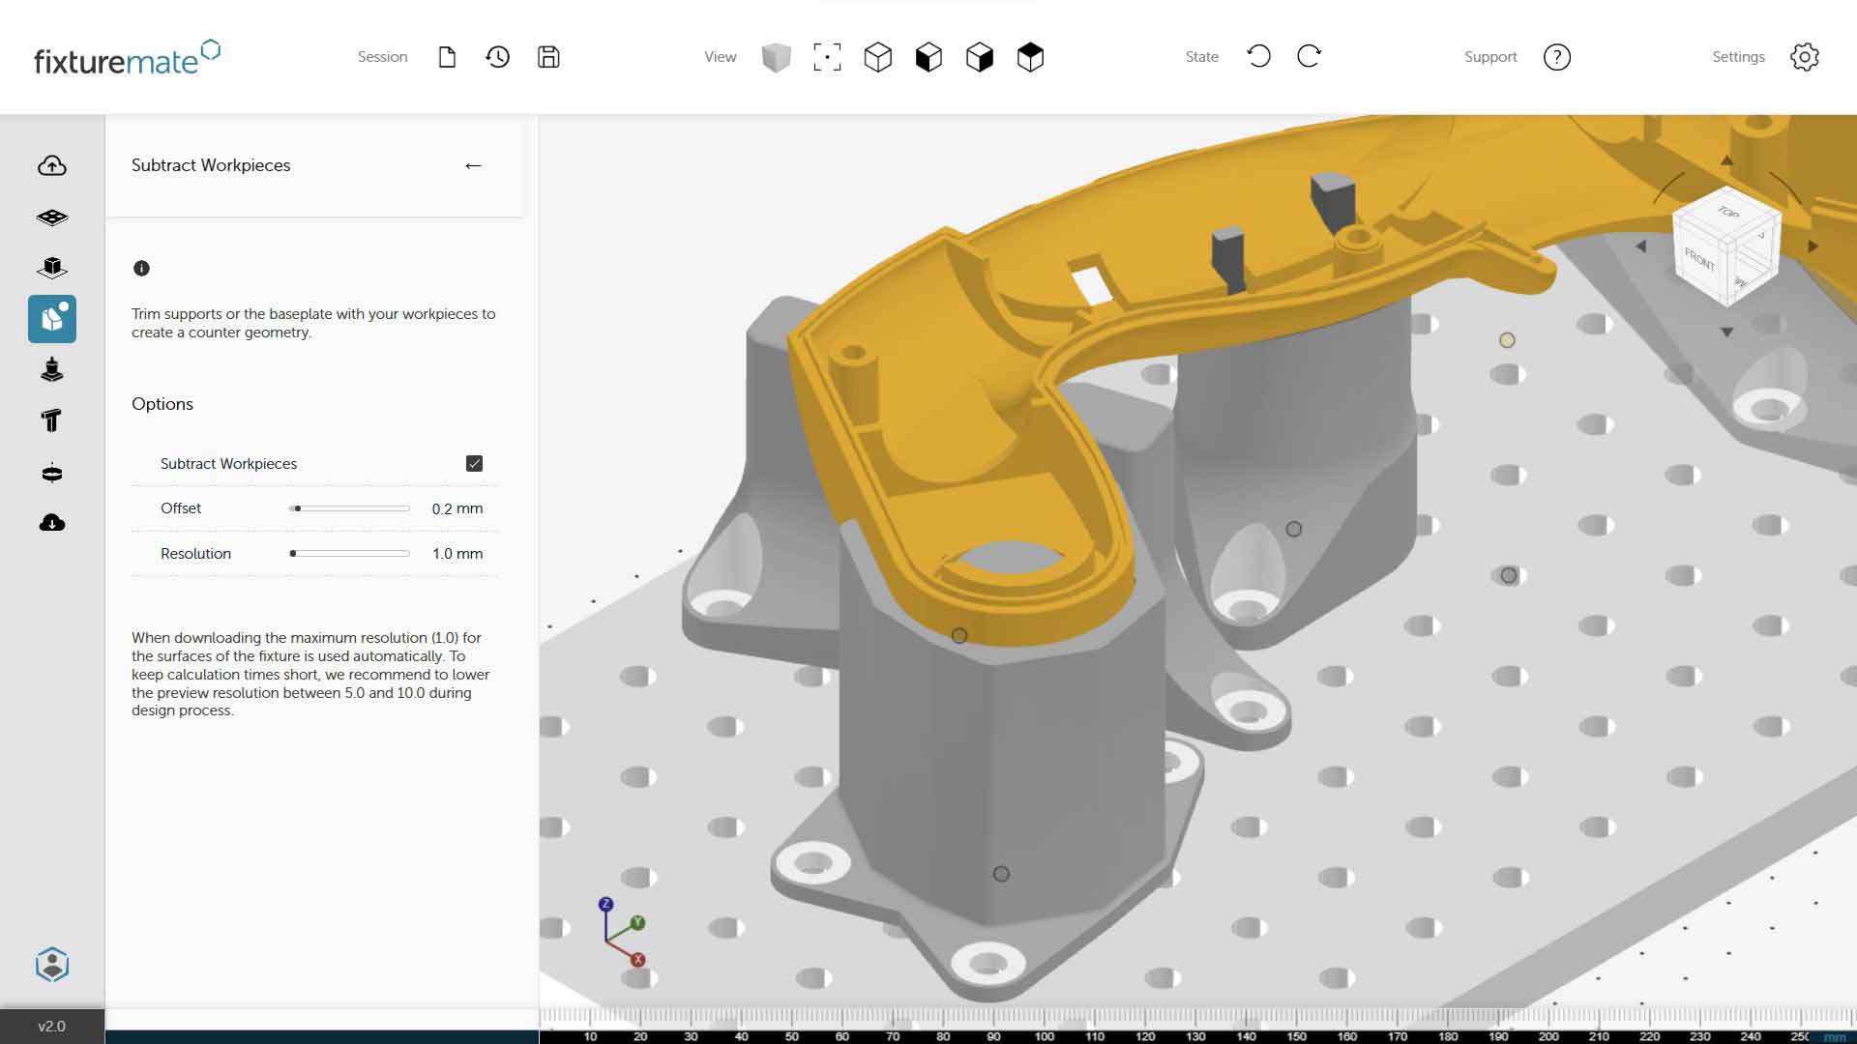Create a new session document
Screen dimensions: 1857x1044
point(447,57)
